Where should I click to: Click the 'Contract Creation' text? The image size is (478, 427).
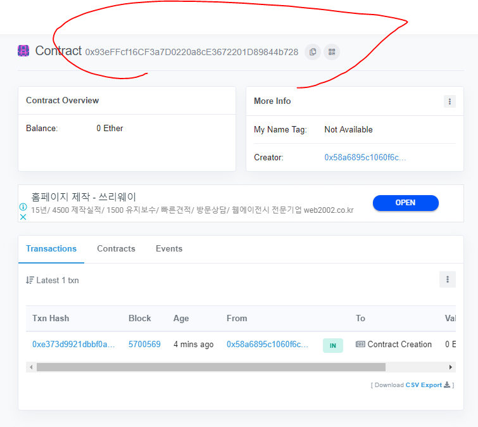point(399,345)
